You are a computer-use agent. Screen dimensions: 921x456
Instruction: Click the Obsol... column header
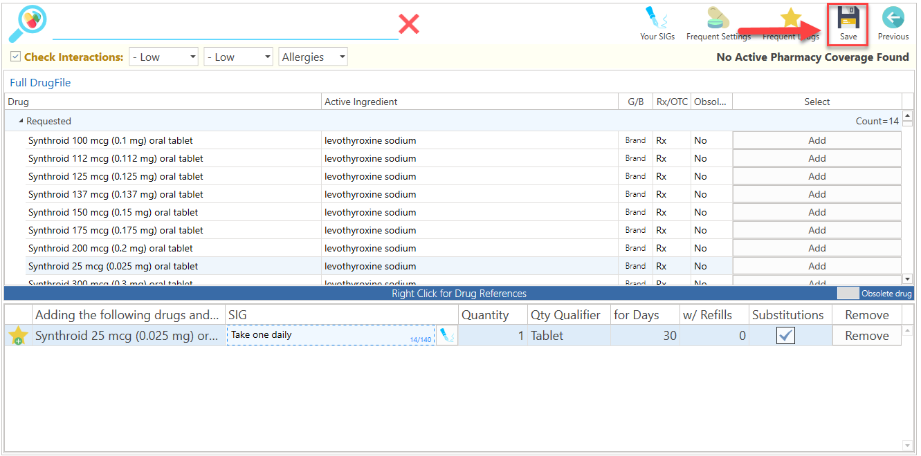(x=712, y=102)
